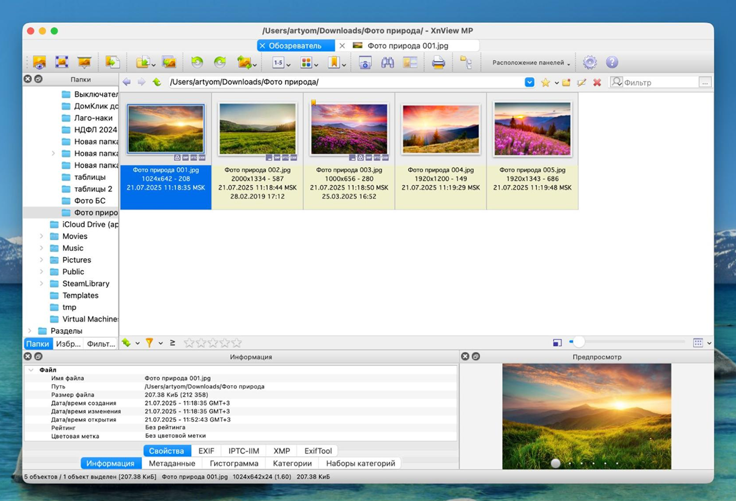
Task: Open the EXIF tab
Action: pyautogui.click(x=206, y=451)
